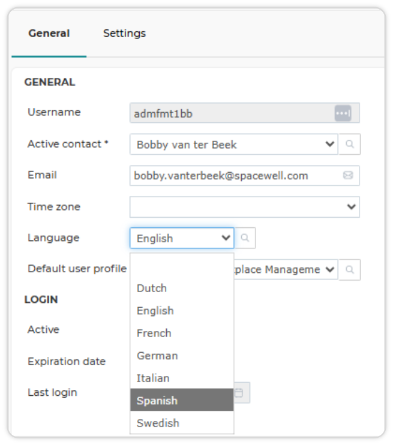393x445 pixels.
Task: Click the Expiration date label
Action: pyautogui.click(x=67, y=361)
